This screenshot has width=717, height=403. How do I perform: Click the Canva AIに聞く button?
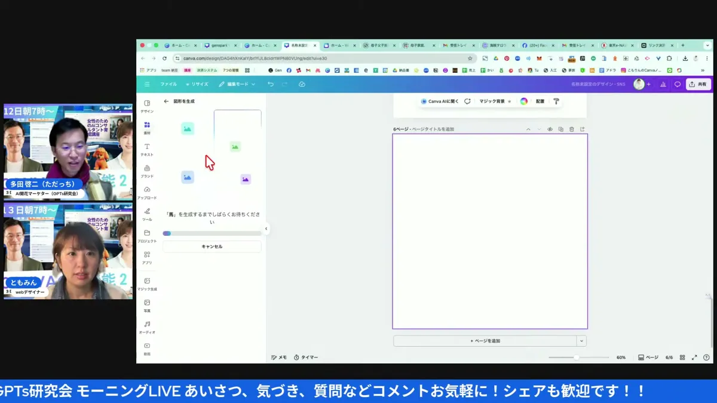440,101
